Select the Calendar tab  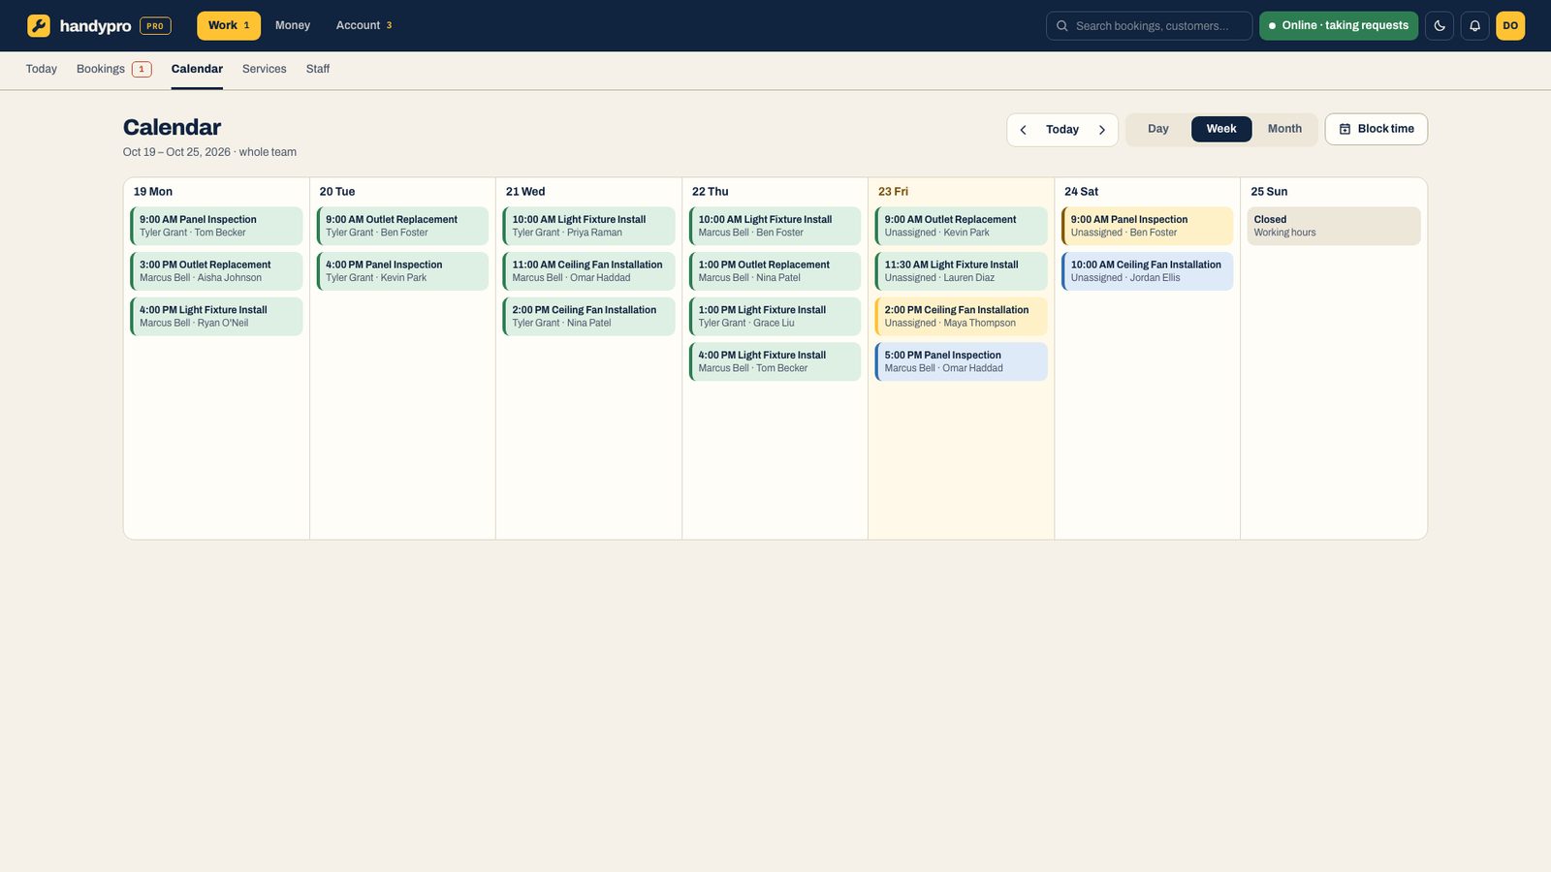coord(197,69)
